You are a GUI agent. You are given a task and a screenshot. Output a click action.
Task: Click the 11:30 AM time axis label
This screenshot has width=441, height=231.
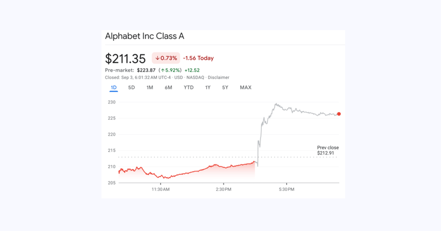(160, 190)
